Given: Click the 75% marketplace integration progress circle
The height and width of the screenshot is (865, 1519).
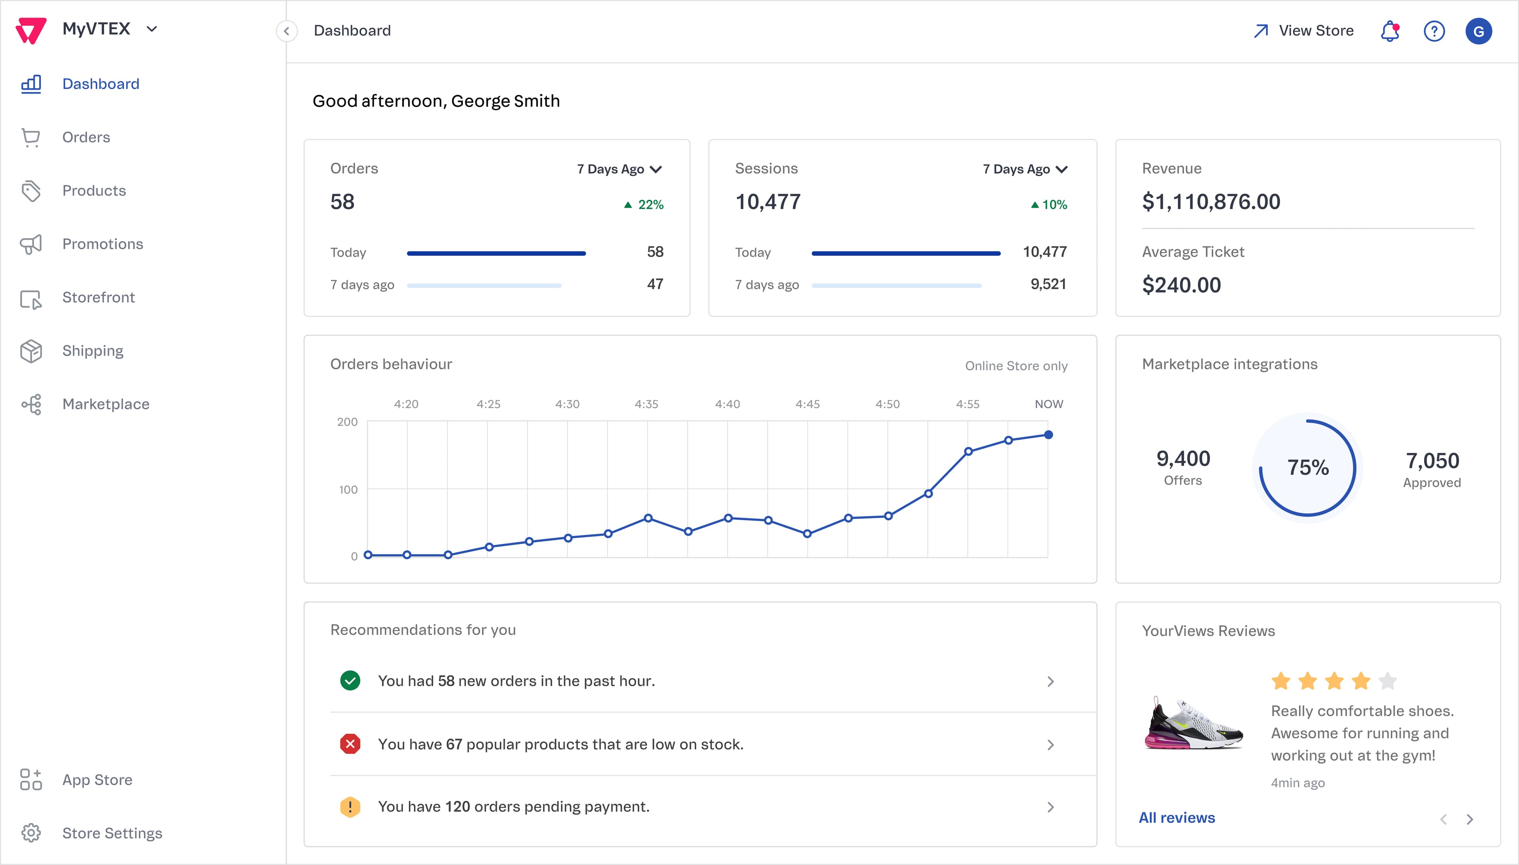Looking at the screenshot, I should pyautogui.click(x=1307, y=468).
